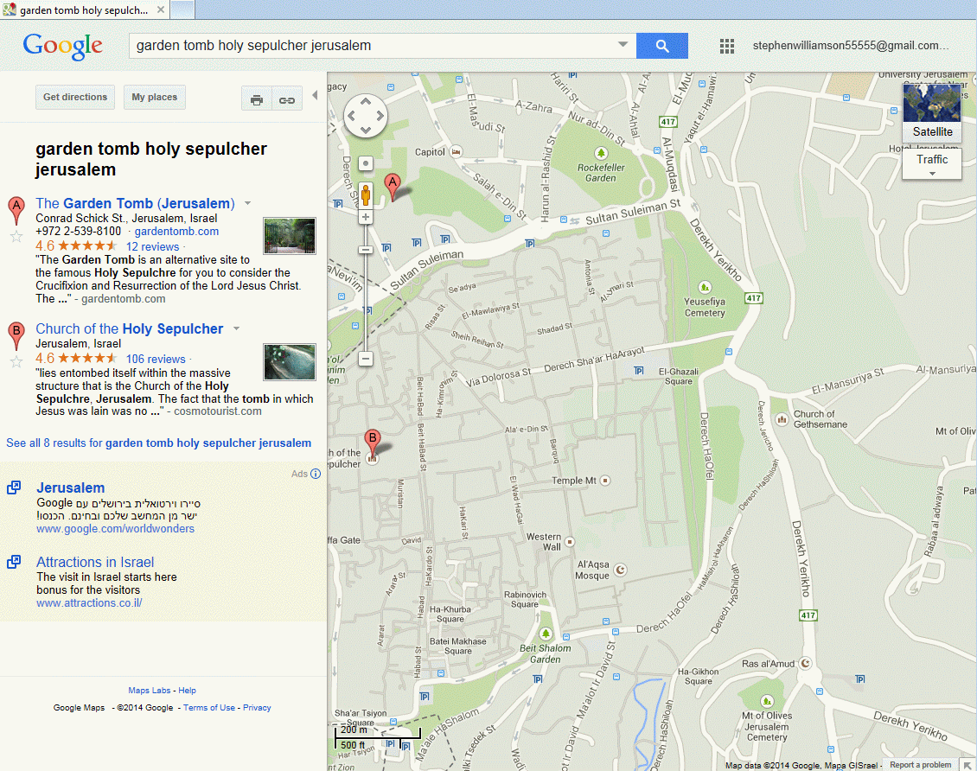Screen dimensions: 977x771
Task: Open the Jerusalem ad title link
Action: (70, 487)
